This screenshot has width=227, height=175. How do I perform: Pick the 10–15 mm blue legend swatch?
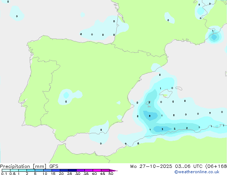(47, 170)
